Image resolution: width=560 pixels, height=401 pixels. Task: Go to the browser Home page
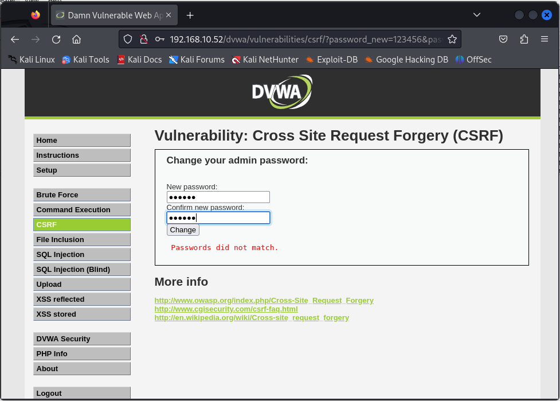point(76,40)
